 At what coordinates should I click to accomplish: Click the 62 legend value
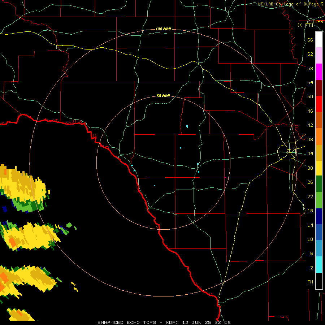310,54
